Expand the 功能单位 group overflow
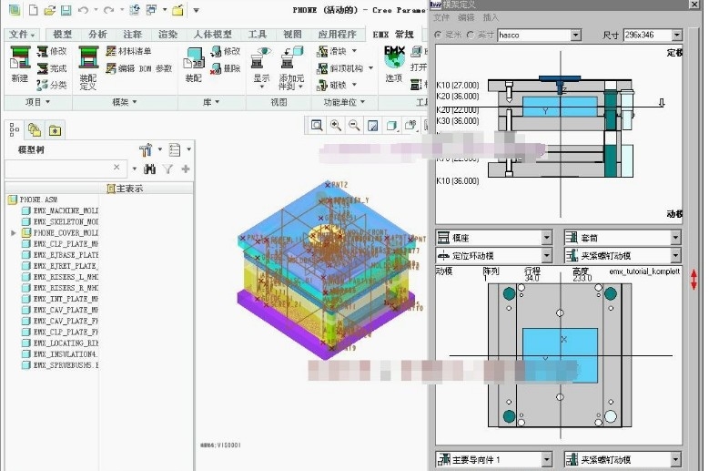Image resolution: width=709 pixels, height=471 pixels. pos(344,102)
